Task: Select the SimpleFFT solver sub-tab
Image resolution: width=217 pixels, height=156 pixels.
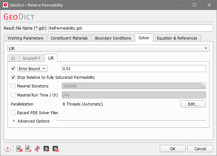Action: point(32,58)
